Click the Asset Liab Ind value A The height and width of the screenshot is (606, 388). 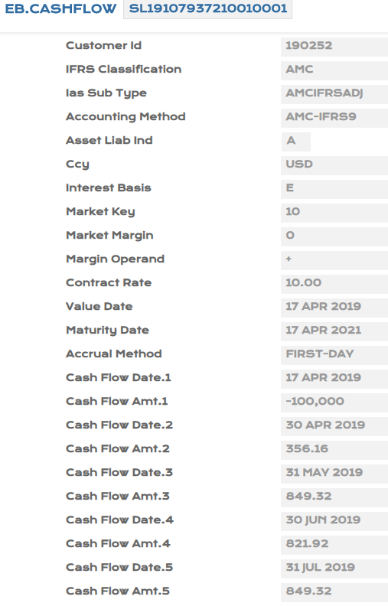[x=295, y=141]
